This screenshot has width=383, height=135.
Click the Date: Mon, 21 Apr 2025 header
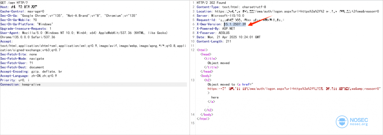coord(228,37)
